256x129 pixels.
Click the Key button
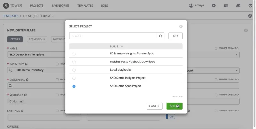click(x=175, y=36)
